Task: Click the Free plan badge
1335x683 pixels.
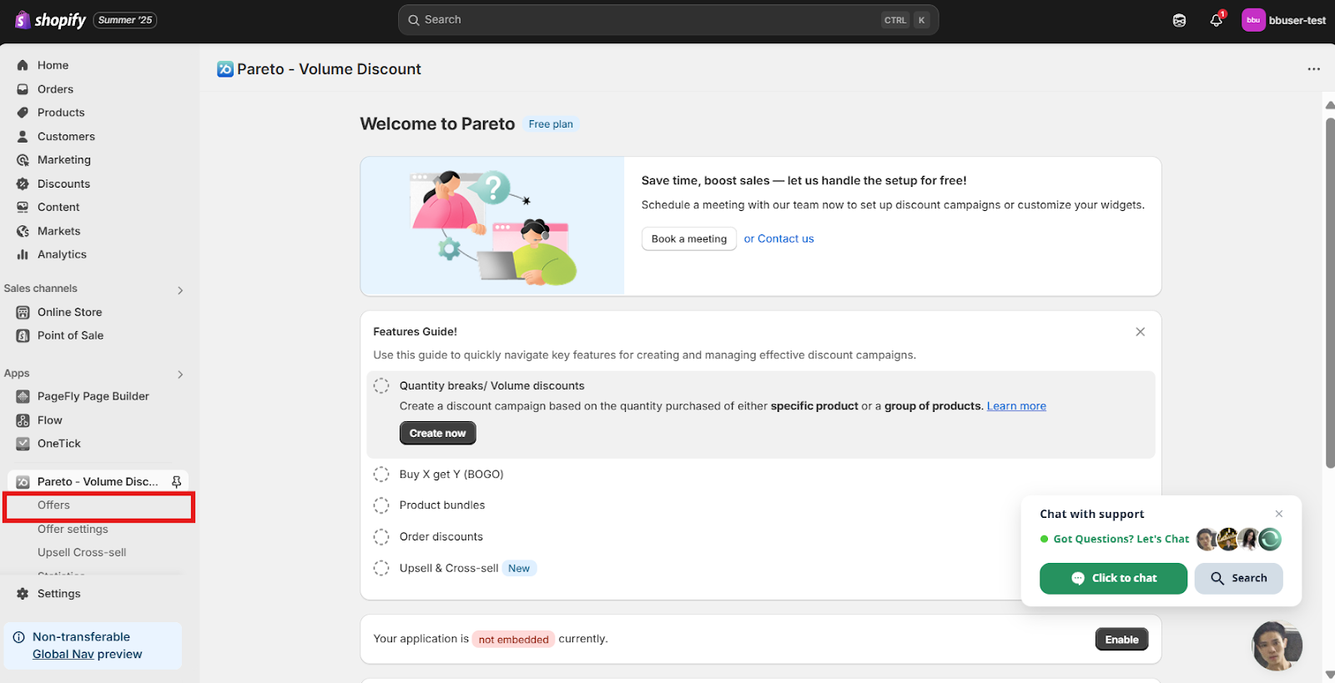Action: [x=551, y=124]
